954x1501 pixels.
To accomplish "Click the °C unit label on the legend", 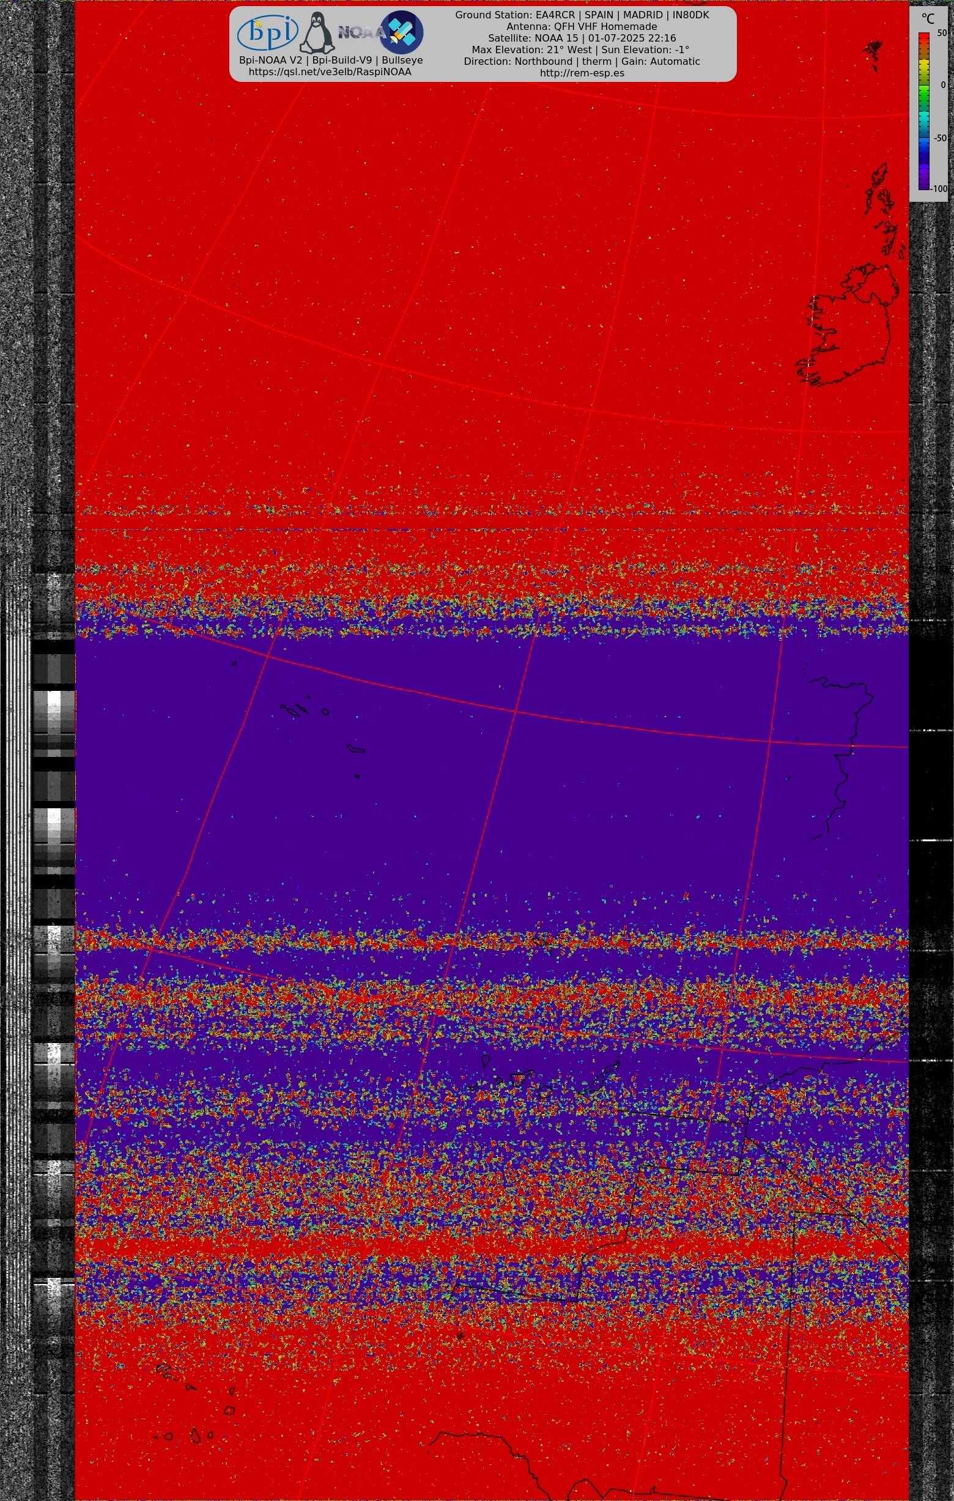I will (x=928, y=20).
